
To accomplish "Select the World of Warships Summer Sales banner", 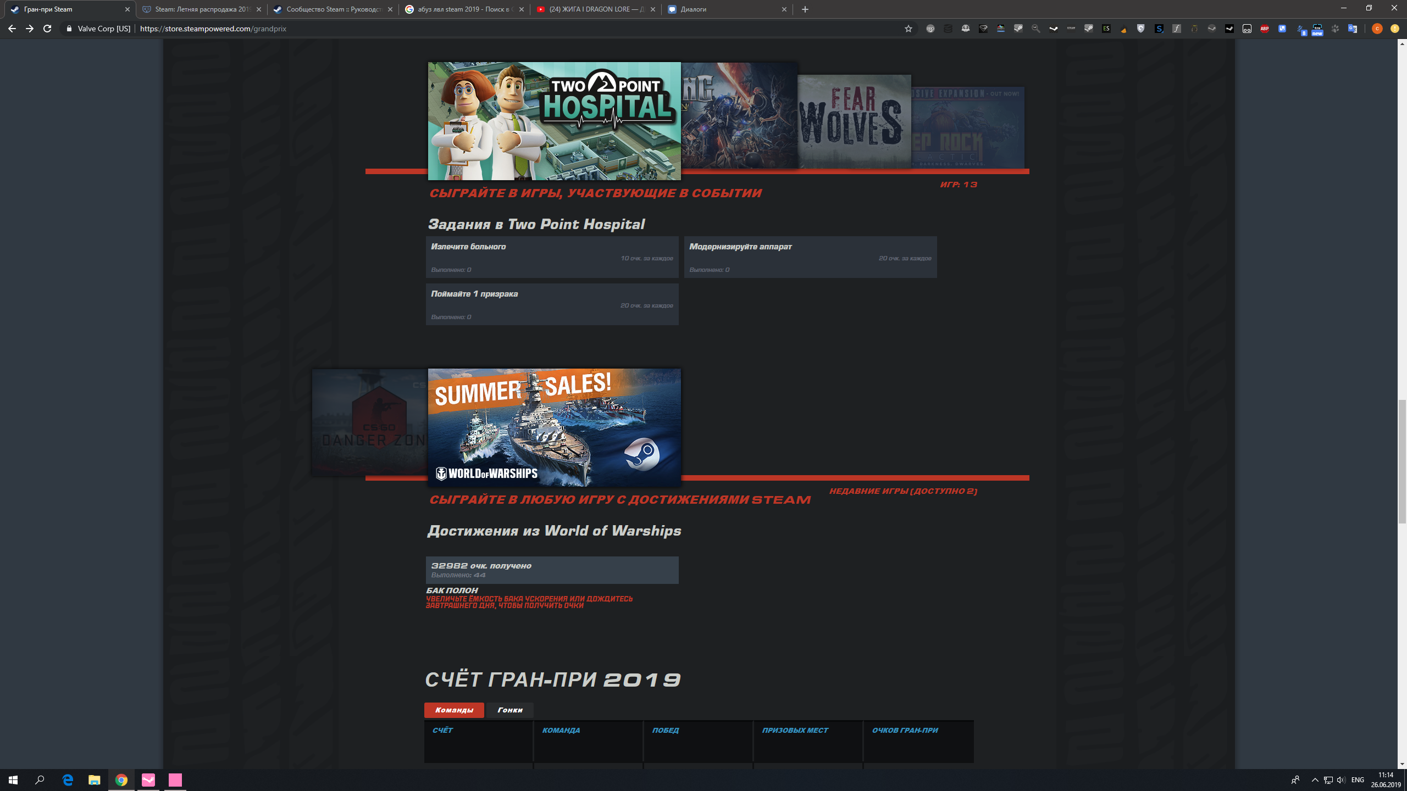I will coord(554,427).
